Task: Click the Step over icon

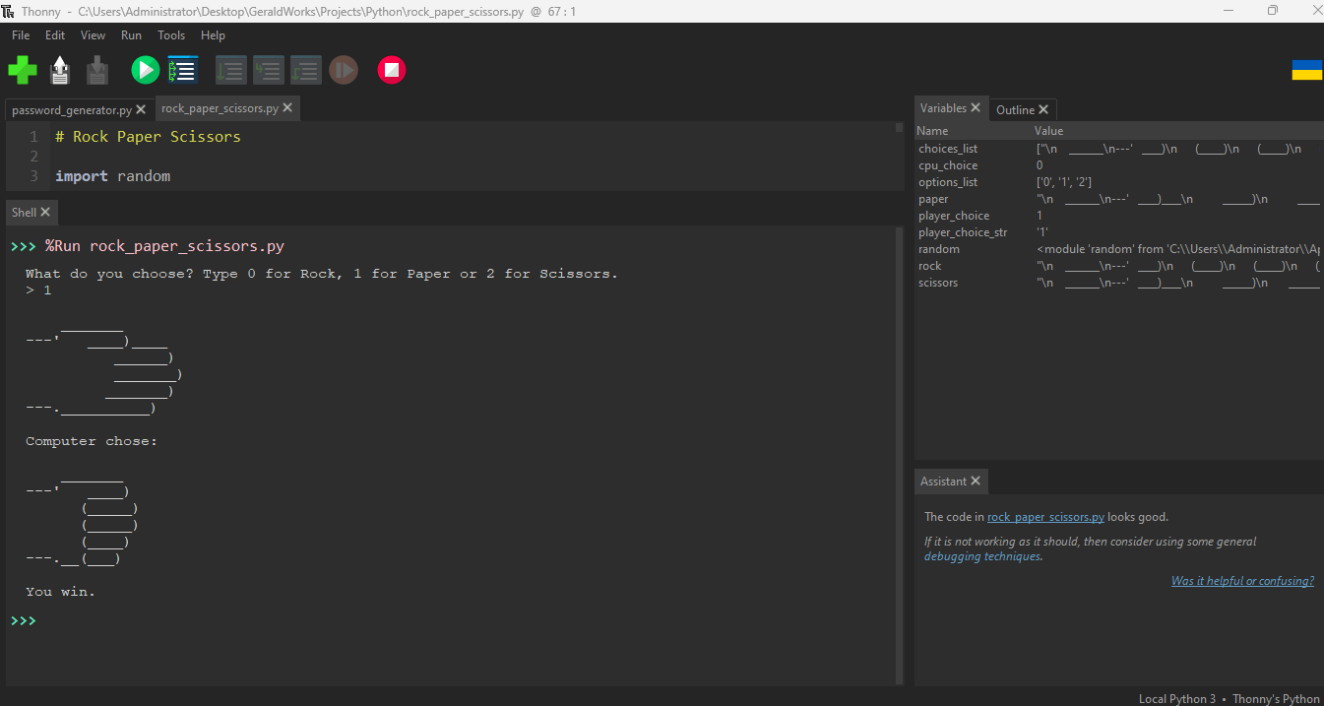Action: (x=230, y=70)
